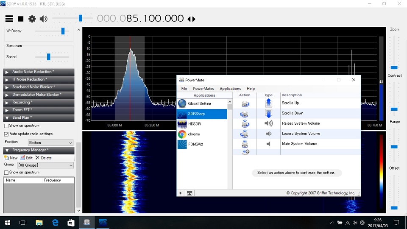
Task: Click the rotate-left action icon for Scrolls Down
Action: [x=244, y=114]
